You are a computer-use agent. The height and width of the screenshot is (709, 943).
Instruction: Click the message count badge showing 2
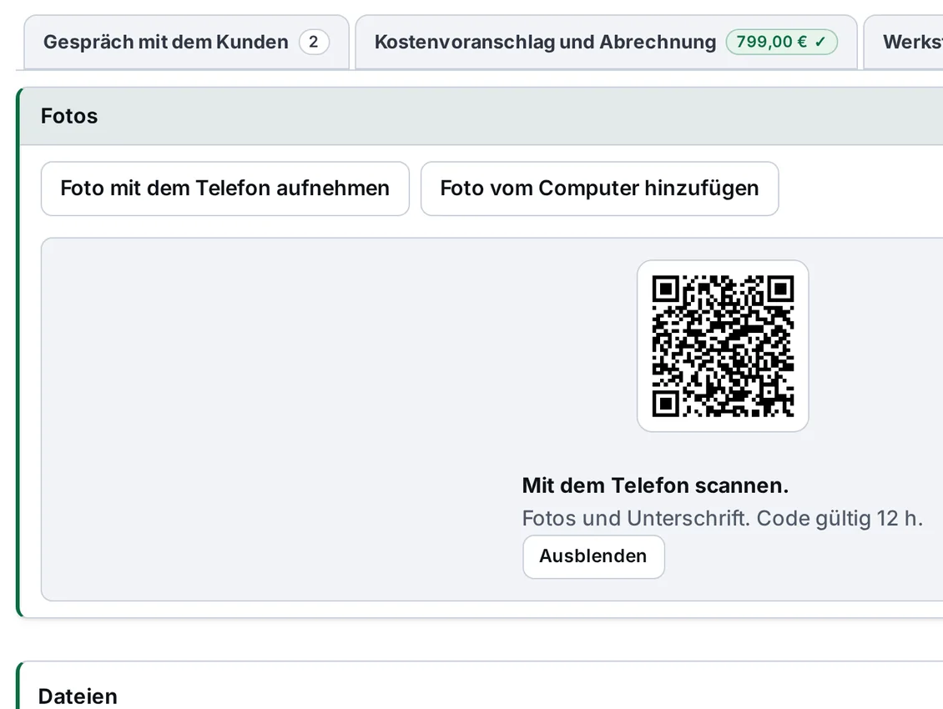[x=314, y=42]
